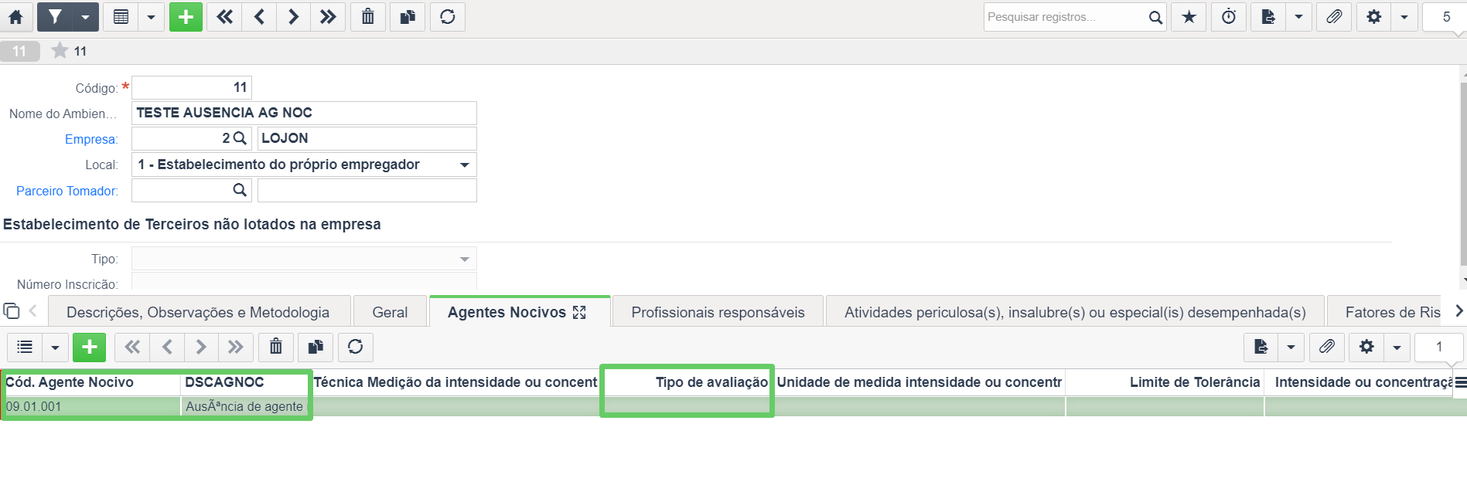The image size is (1467, 485).
Task: Go to next record in top toolbar
Action: (x=293, y=16)
